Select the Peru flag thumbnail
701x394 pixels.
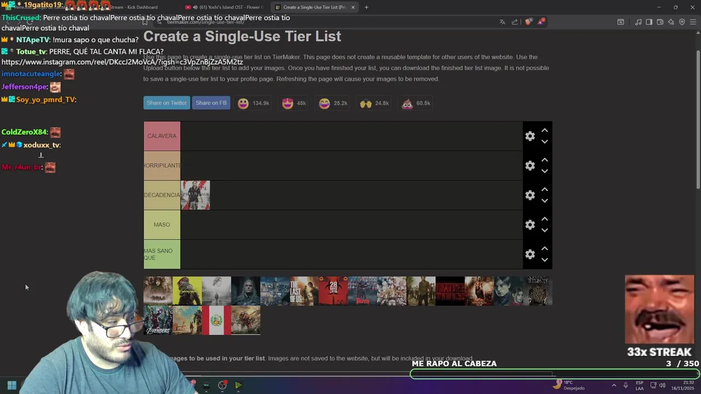coord(216,320)
